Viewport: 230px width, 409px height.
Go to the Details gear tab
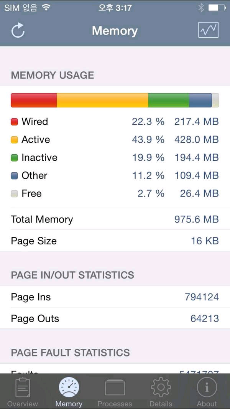[x=161, y=391]
